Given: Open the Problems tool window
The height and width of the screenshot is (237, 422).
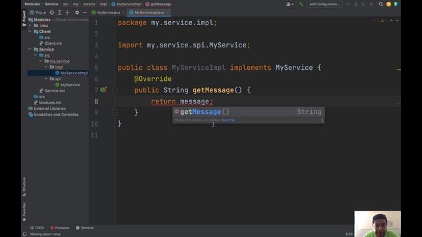Looking at the screenshot, I should (x=60, y=228).
